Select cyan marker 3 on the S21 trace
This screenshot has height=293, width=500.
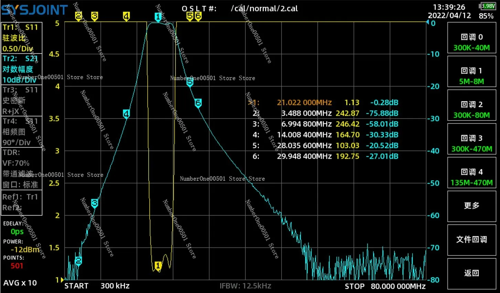(x=95, y=203)
